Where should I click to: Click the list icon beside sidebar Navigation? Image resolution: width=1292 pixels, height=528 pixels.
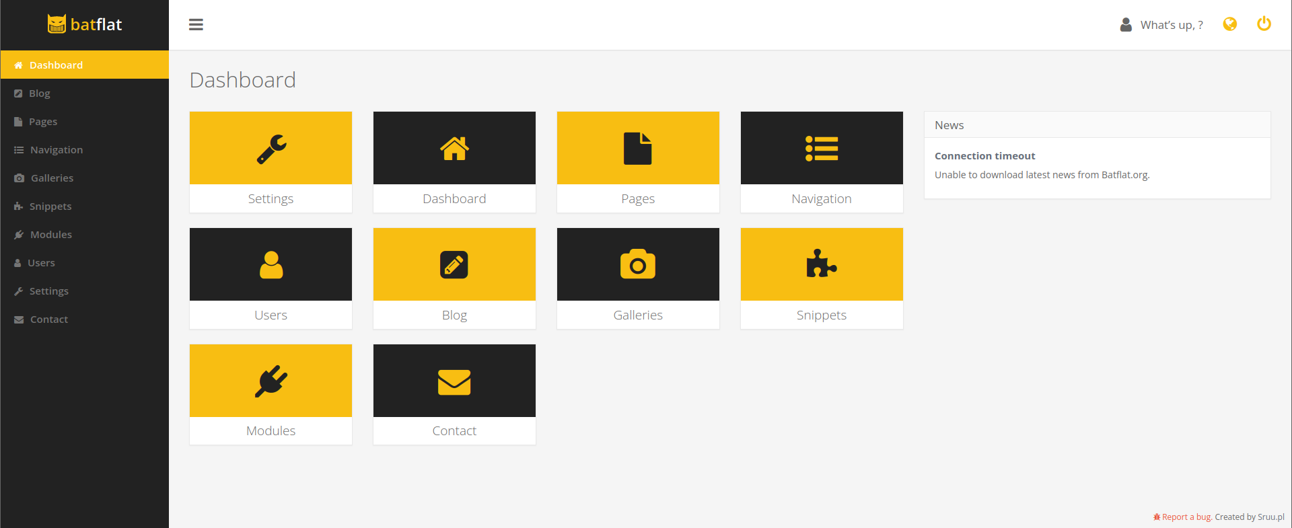pyautogui.click(x=19, y=150)
